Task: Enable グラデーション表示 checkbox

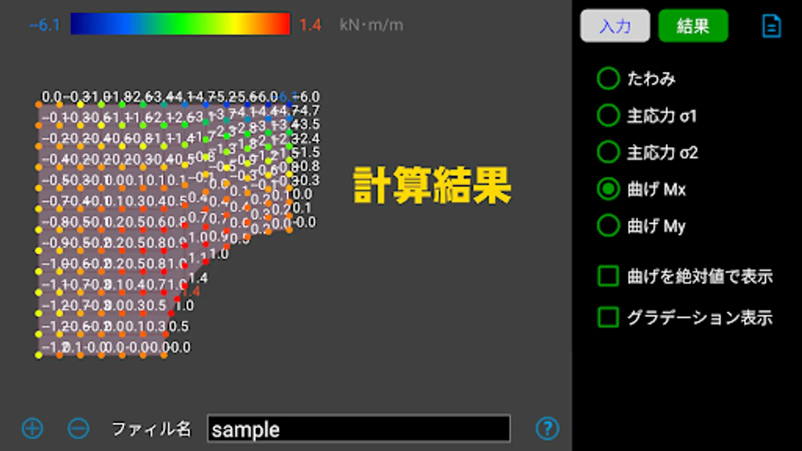Action: (x=608, y=317)
